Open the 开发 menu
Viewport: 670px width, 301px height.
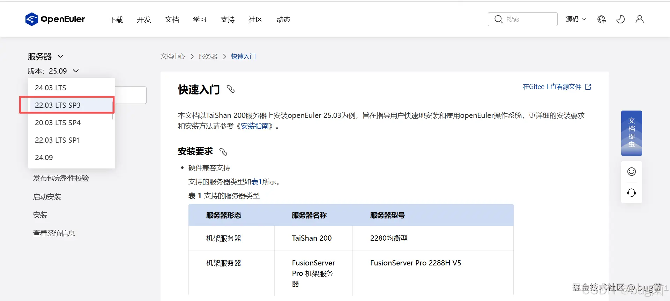pos(144,20)
